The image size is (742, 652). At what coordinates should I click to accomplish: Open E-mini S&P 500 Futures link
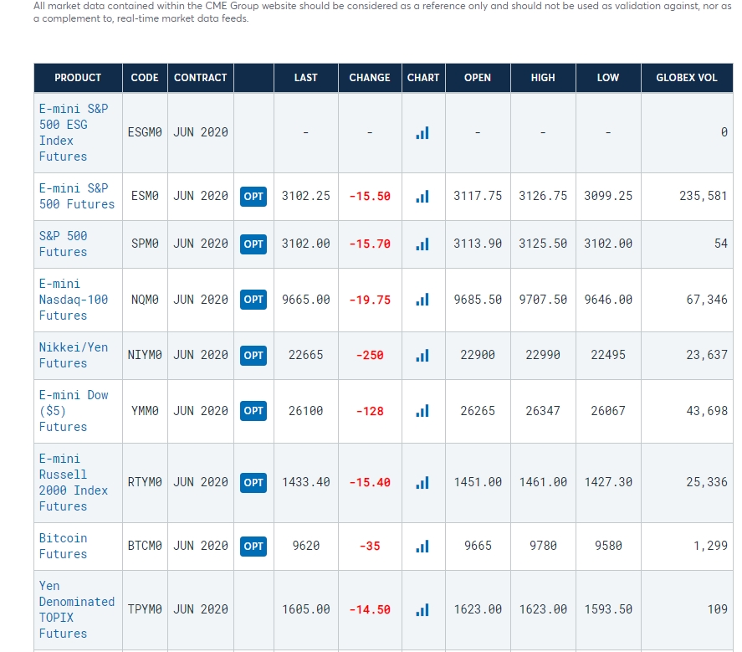pyautogui.click(x=77, y=196)
